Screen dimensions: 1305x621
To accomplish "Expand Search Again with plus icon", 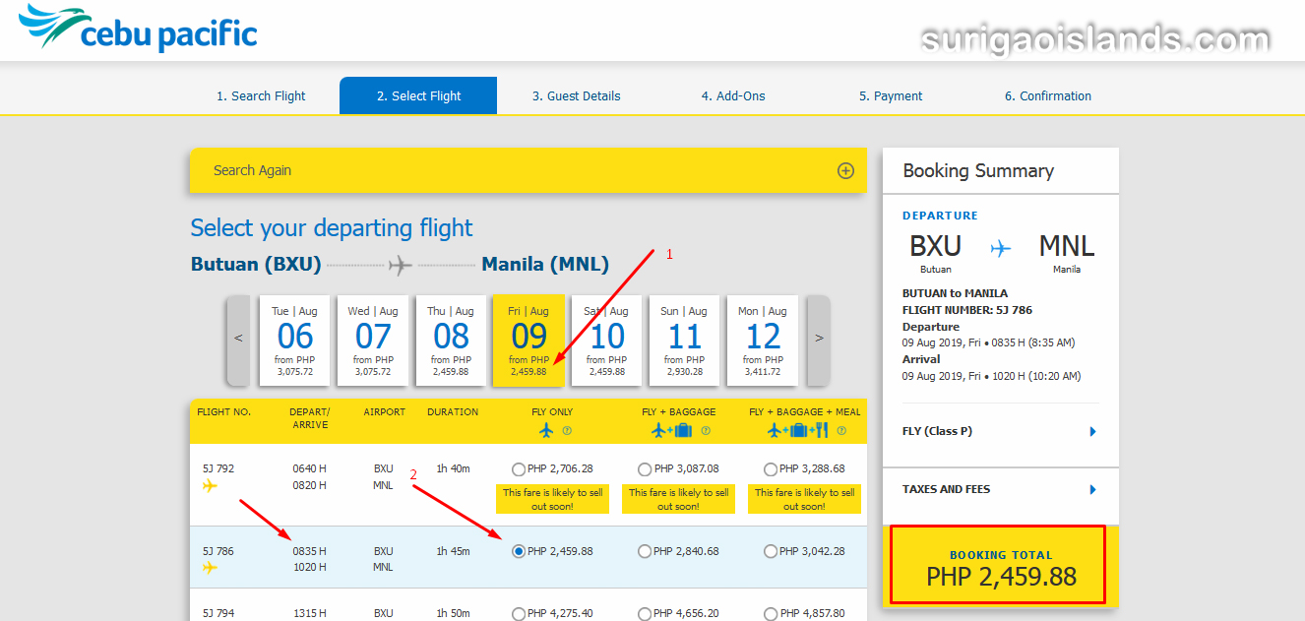I will (845, 170).
